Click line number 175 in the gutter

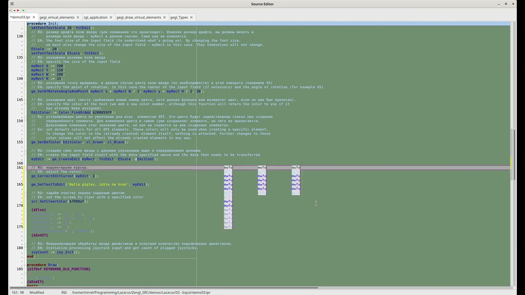tap(20, 227)
